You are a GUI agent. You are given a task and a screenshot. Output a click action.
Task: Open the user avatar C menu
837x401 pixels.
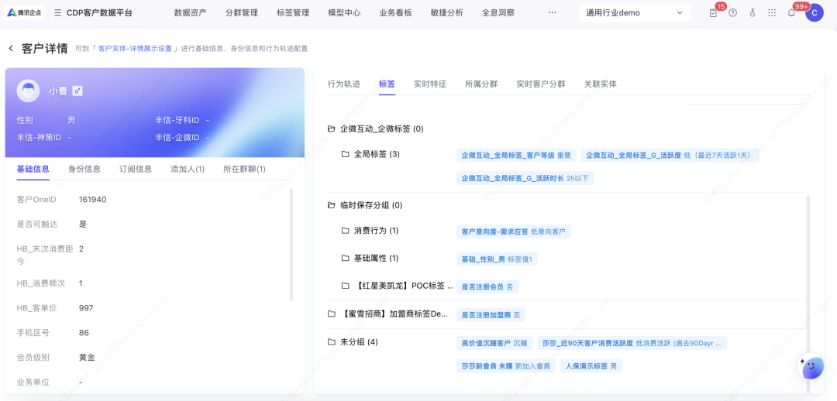[815, 13]
